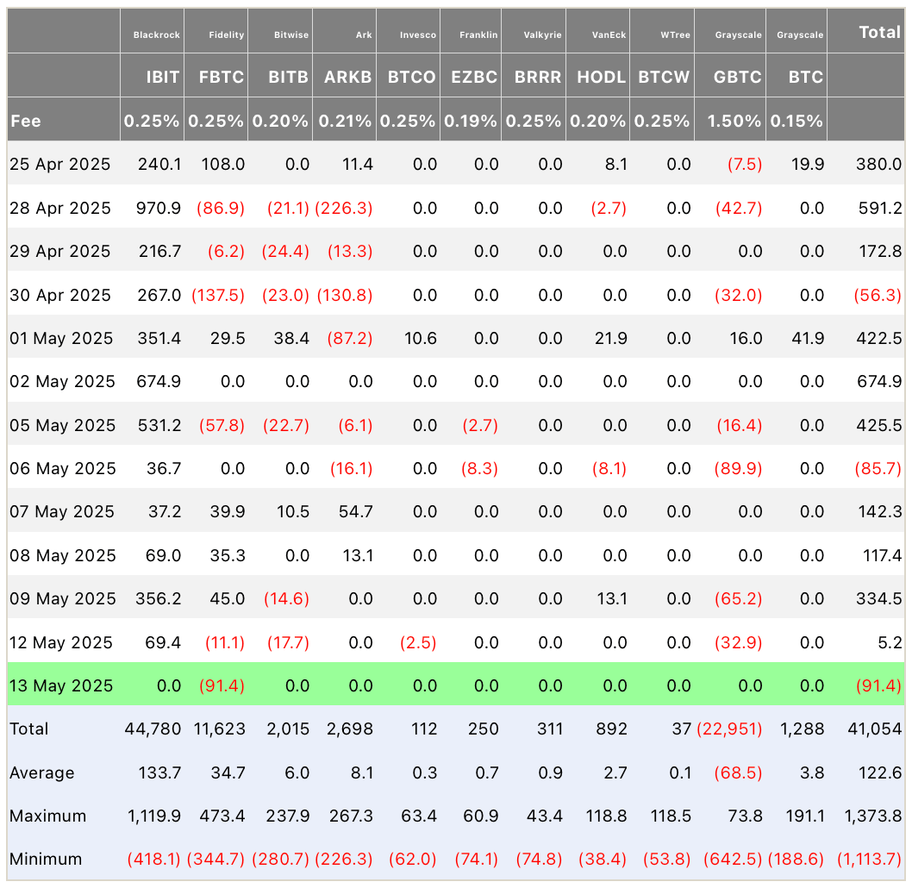912x888 pixels.
Task: Select the Maximum row label
Action: pyautogui.click(x=47, y=816)
